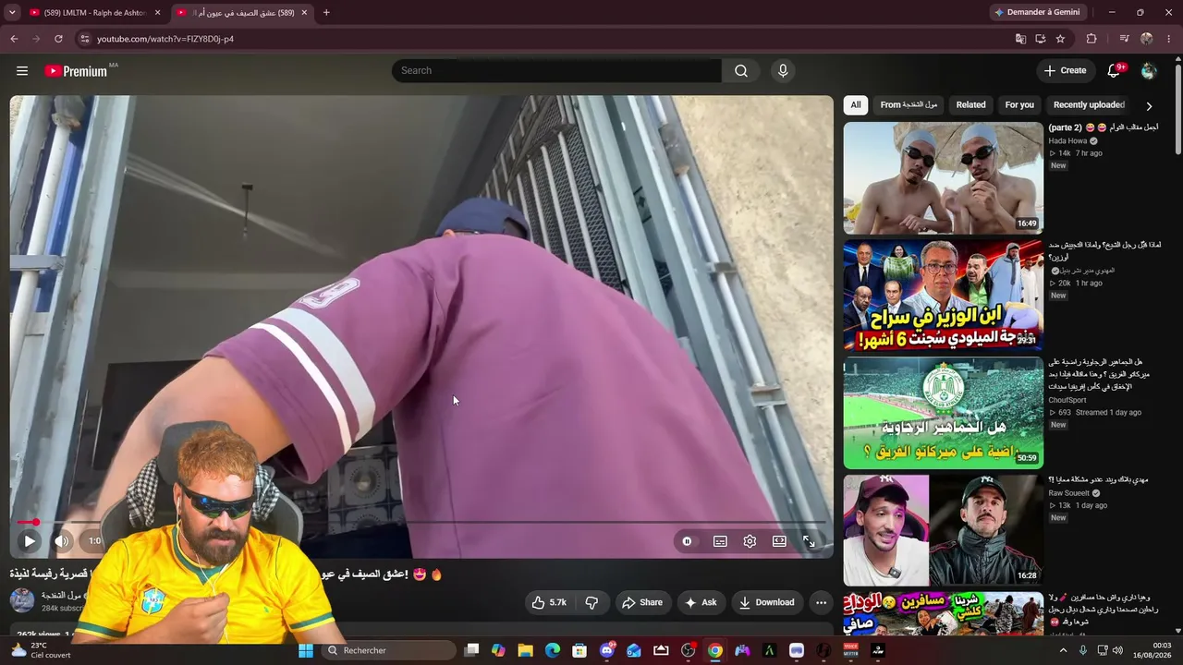The width and height of the screenshot is (1183, 665).
Task: Open player settings gear
Action: click(x=750, y=541)
